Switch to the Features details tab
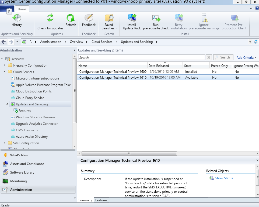 pyautogui.click(x=101, y=200)
